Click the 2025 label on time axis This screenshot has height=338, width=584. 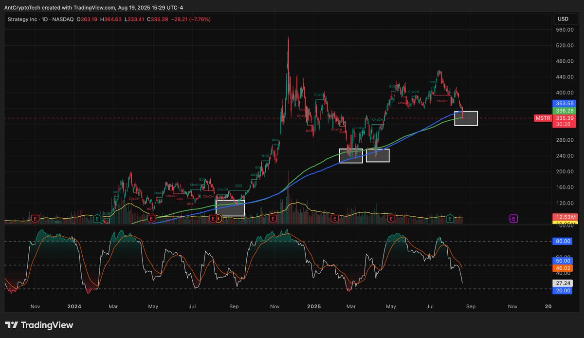(314, 307)
